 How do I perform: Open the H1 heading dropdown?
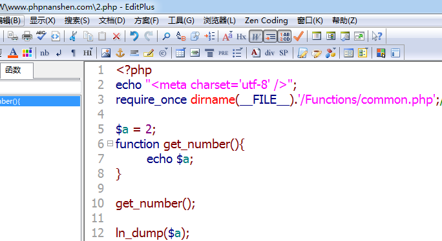coord(88,52)
